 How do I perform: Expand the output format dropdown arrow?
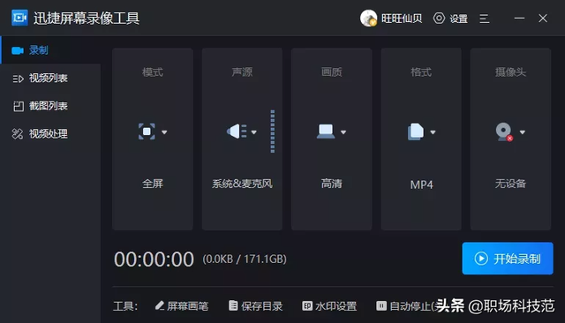pos(433,132)
